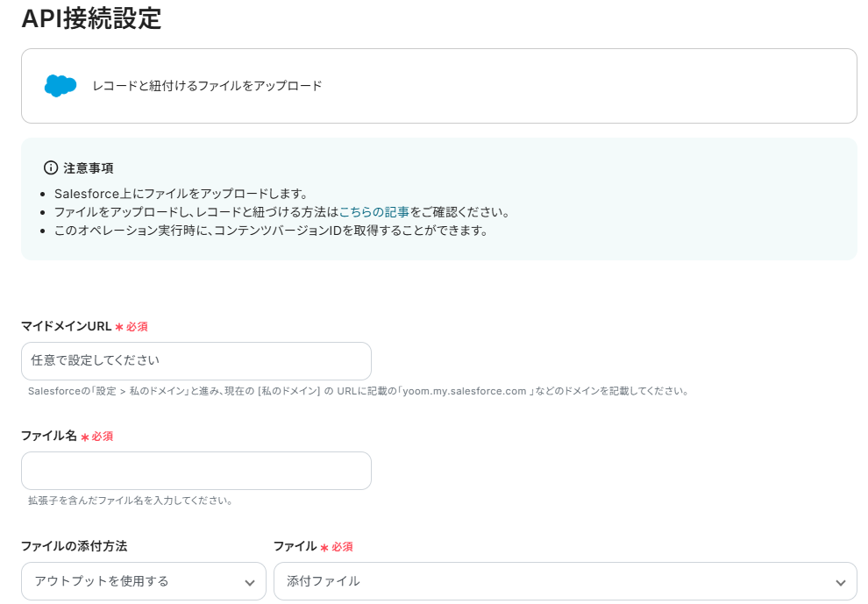This screenshot has height=604, width=868.
Task: Click the Salesforce cloud logo icon
Action: pyautogui.click(x=60, y=86)
